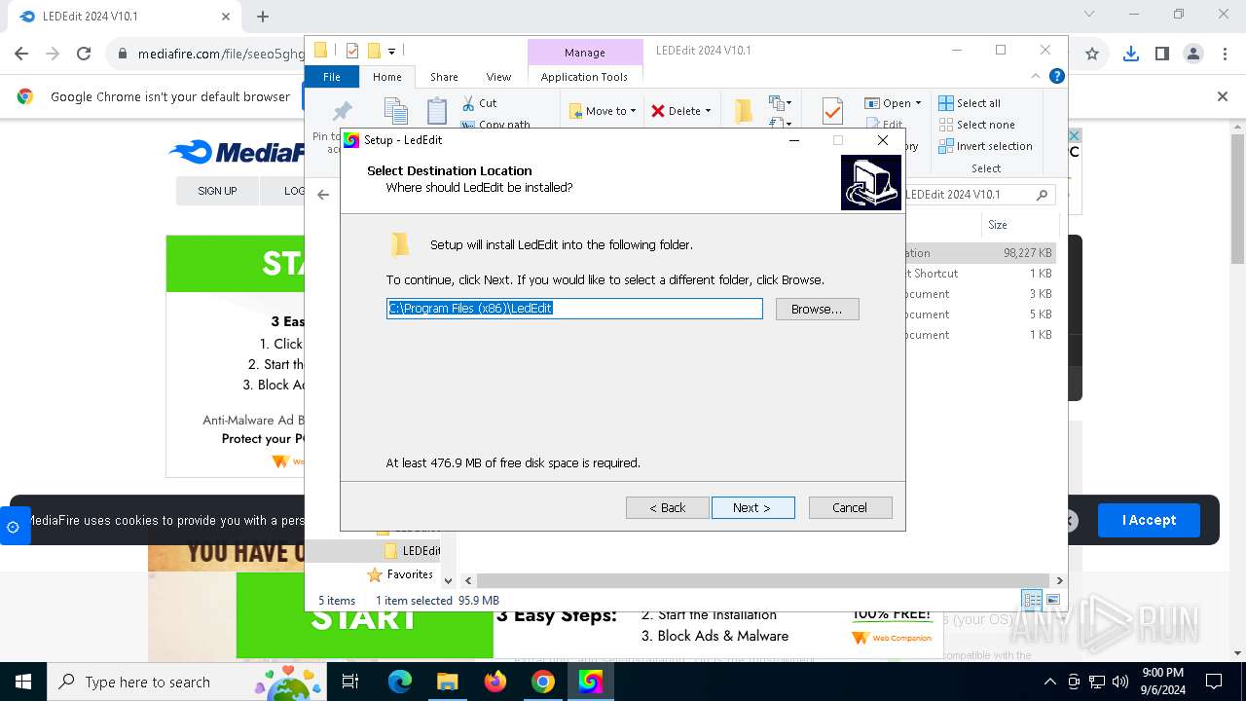
Task: Click the Copy icon in Explorer ribbon
Action: 395,111
